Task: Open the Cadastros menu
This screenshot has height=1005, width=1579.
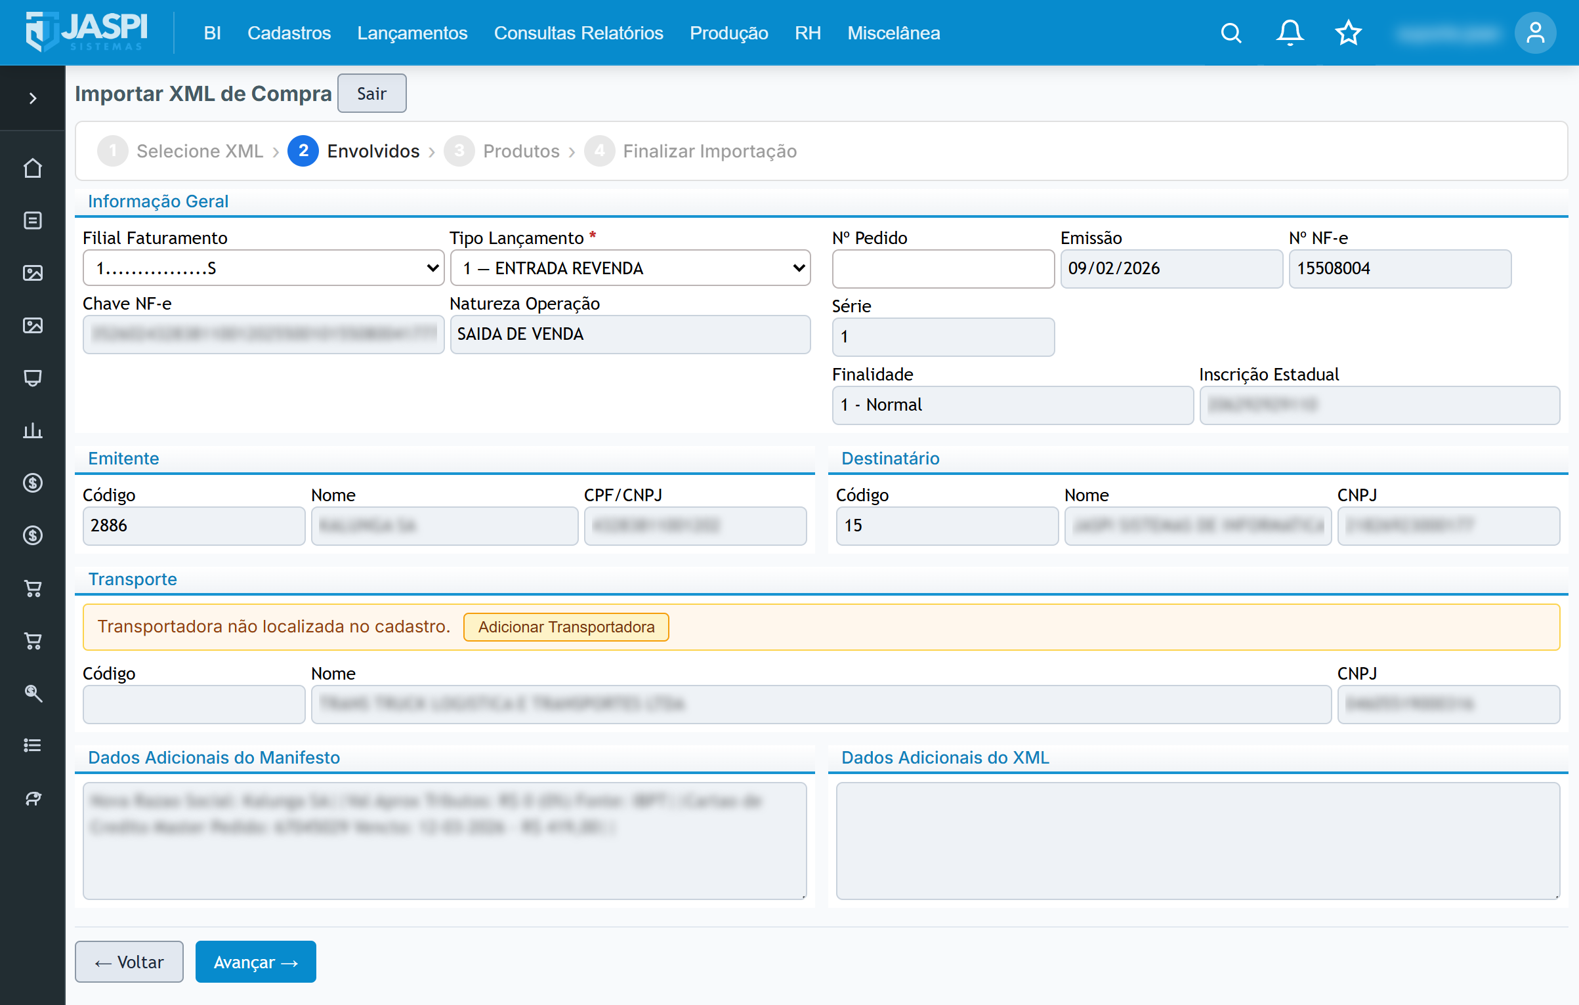Action: click(289, 33)
